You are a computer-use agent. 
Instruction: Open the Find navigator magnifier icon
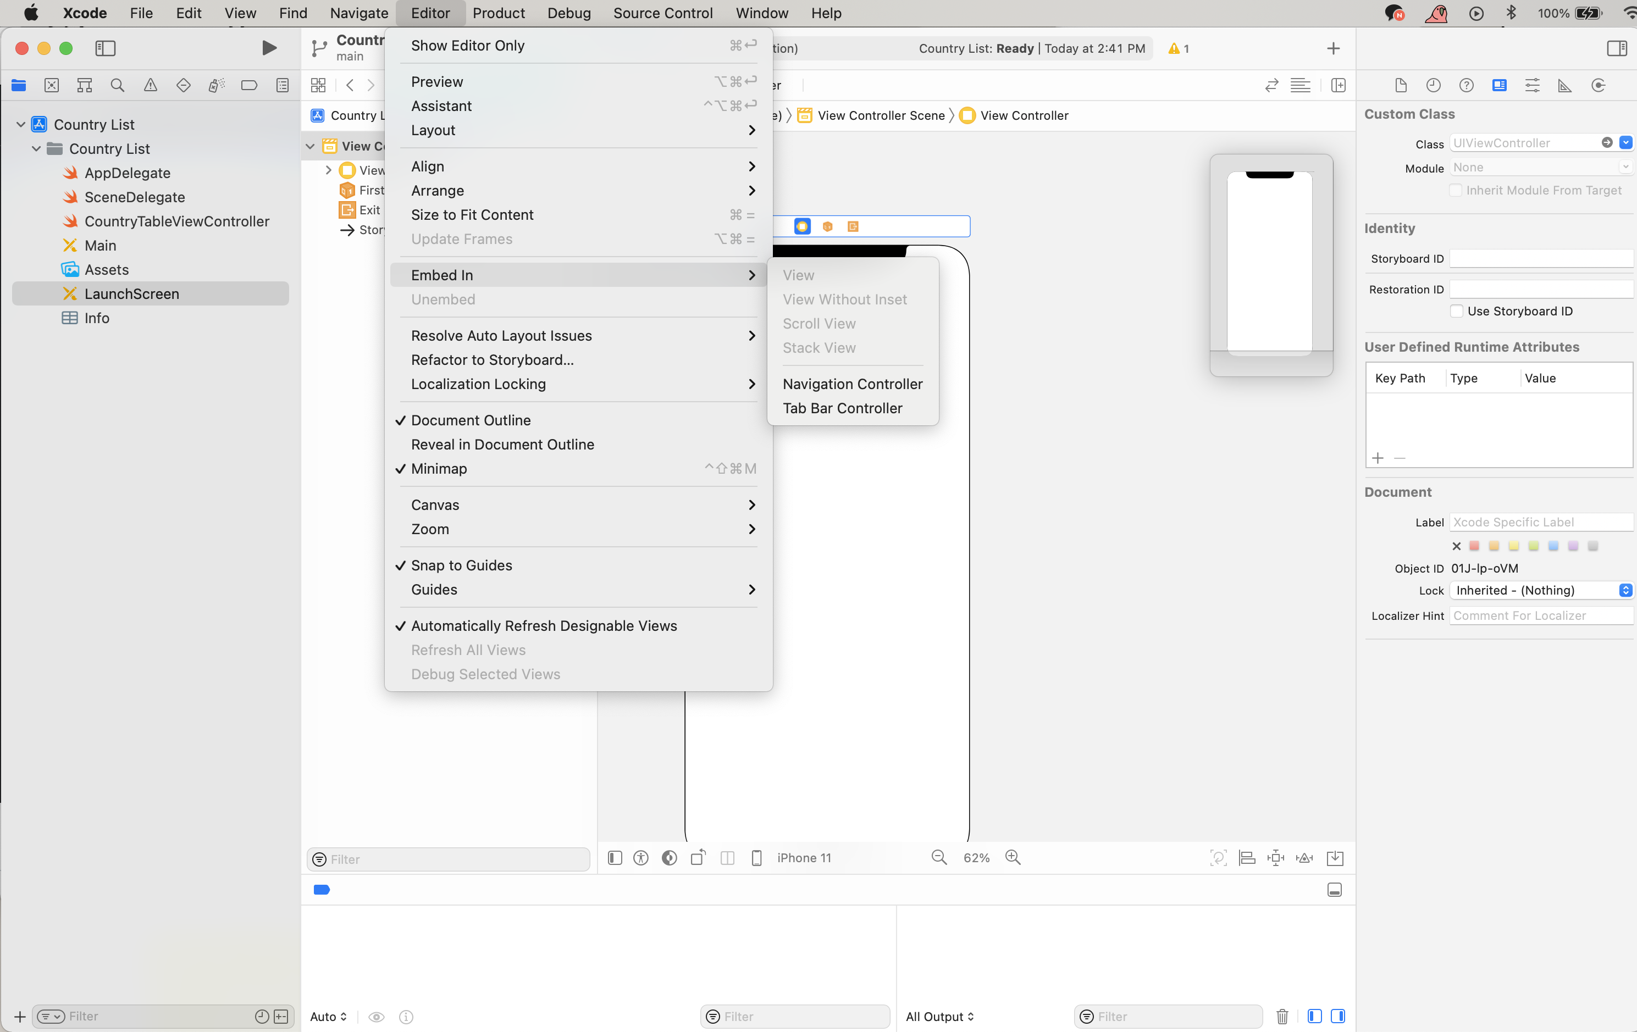(117, 85)
